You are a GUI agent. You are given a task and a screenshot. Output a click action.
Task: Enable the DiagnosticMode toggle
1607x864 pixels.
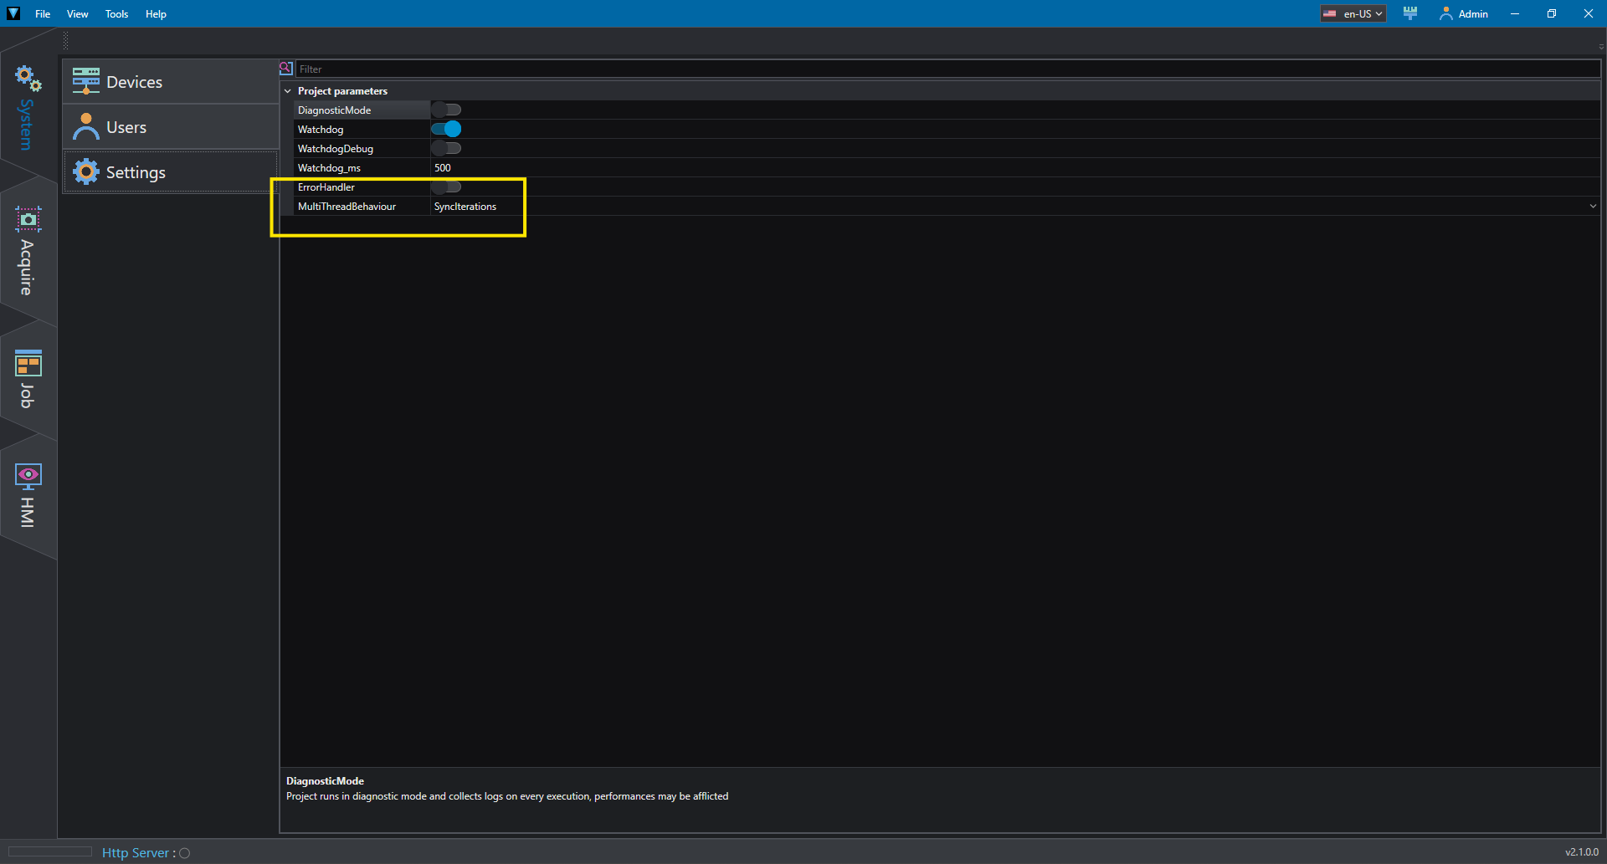446,110
